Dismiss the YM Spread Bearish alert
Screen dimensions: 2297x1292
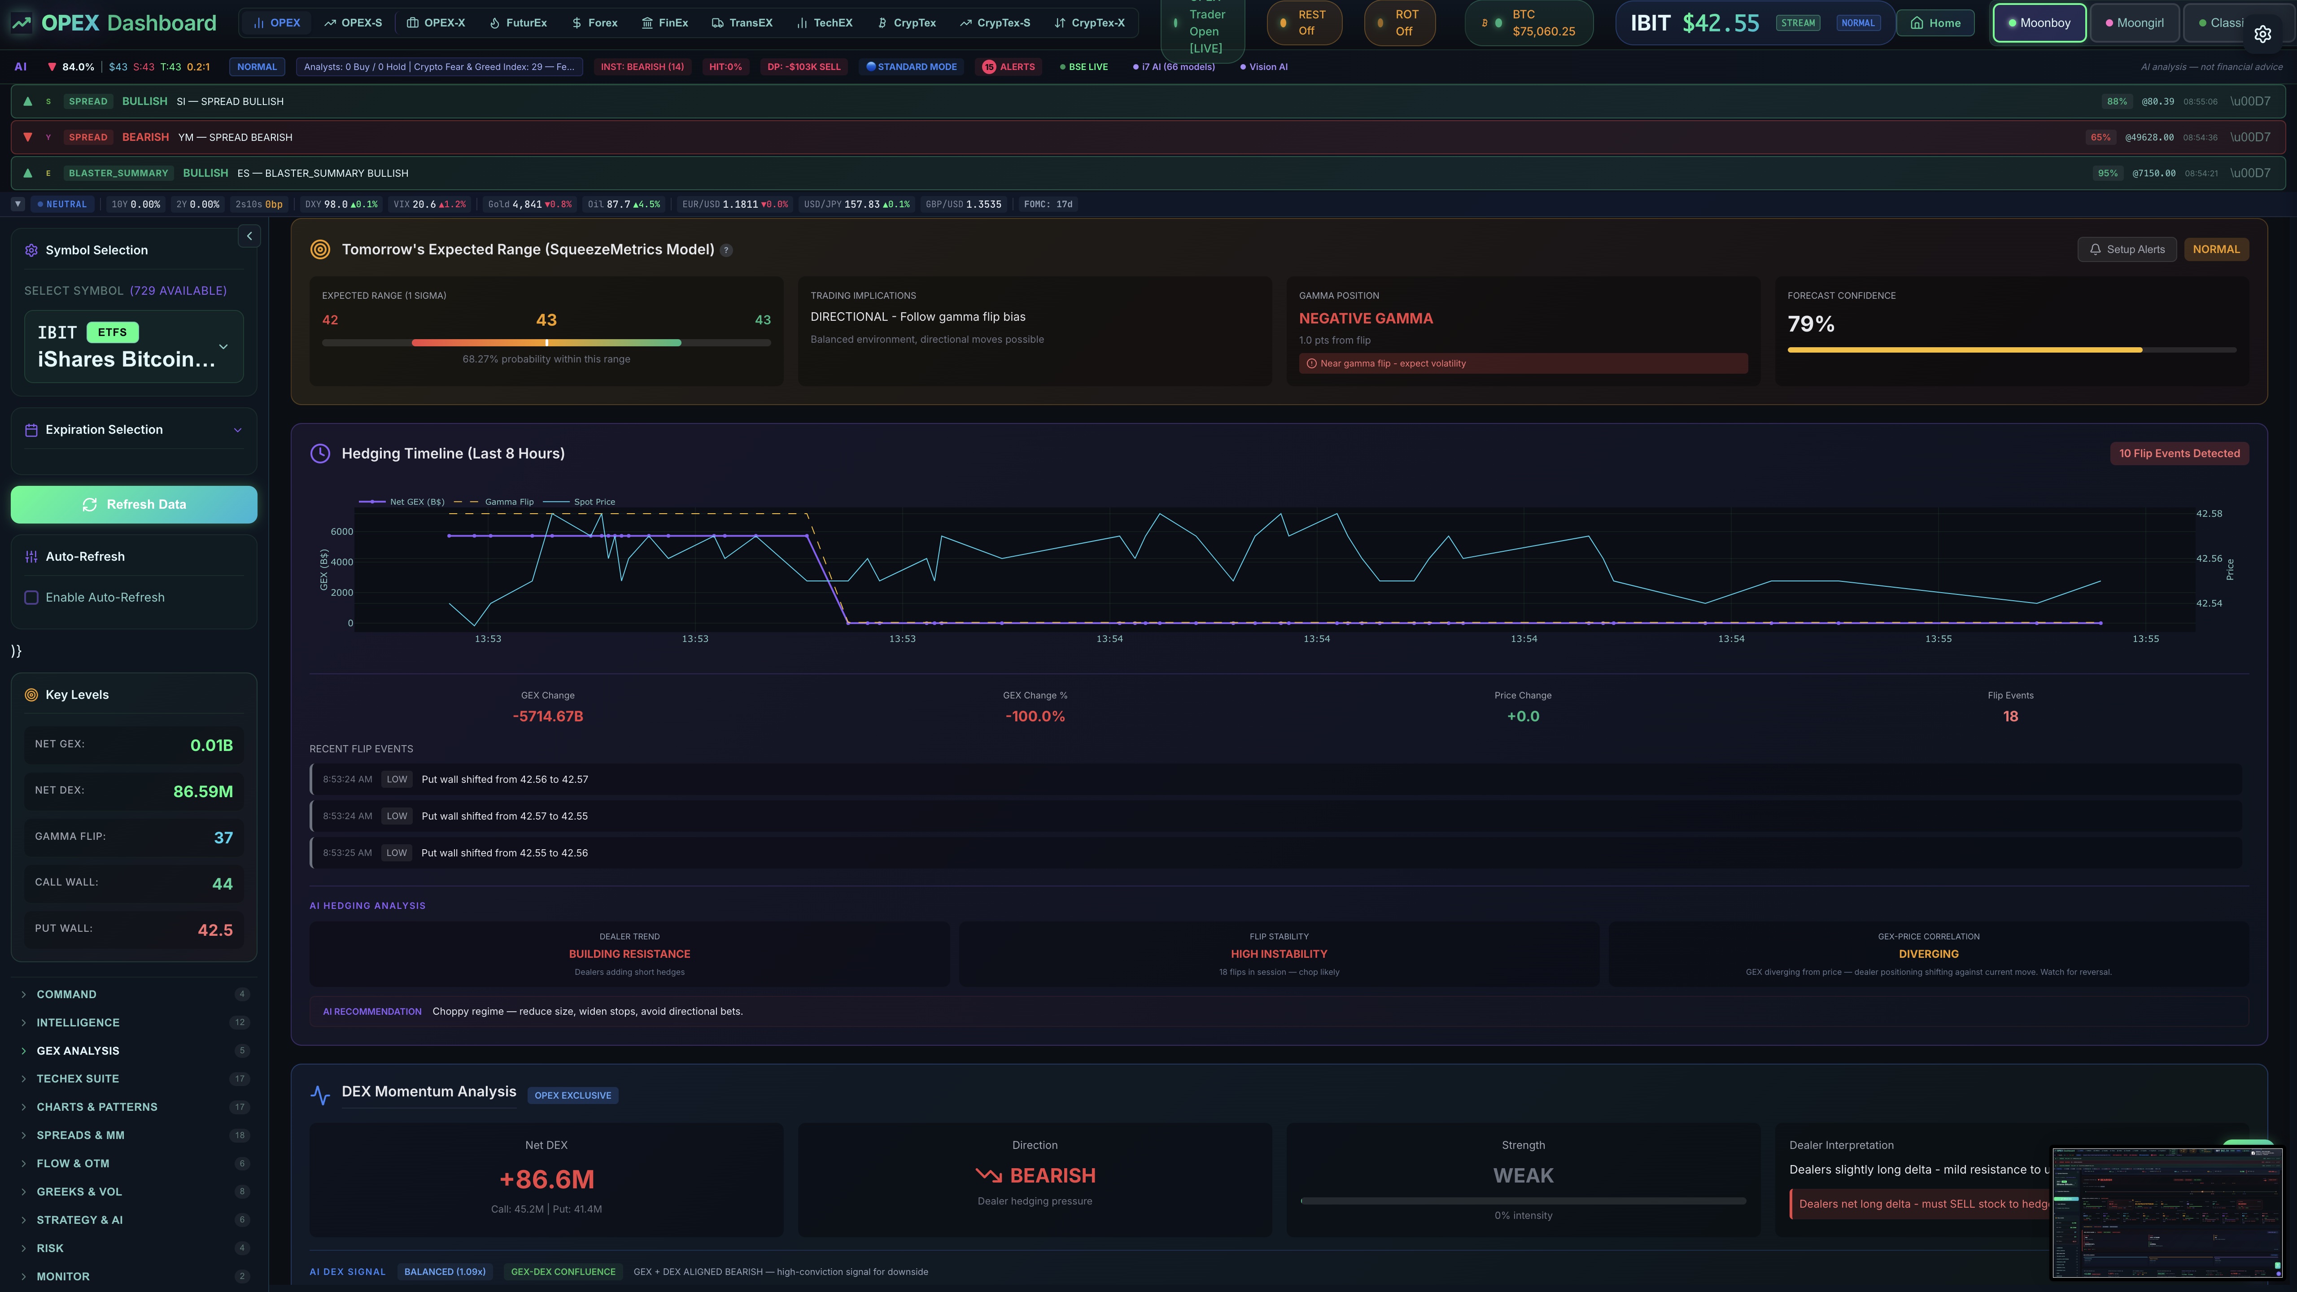[2250, 137]
